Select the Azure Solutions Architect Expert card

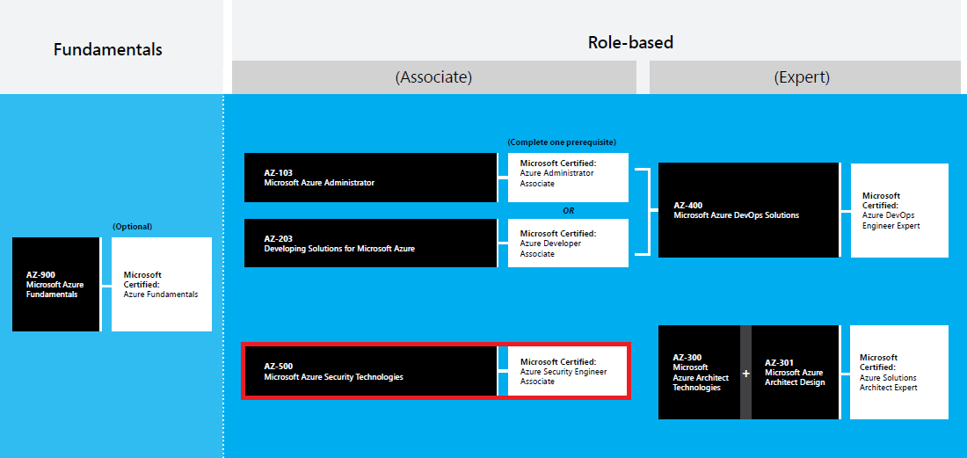point(899,372)
